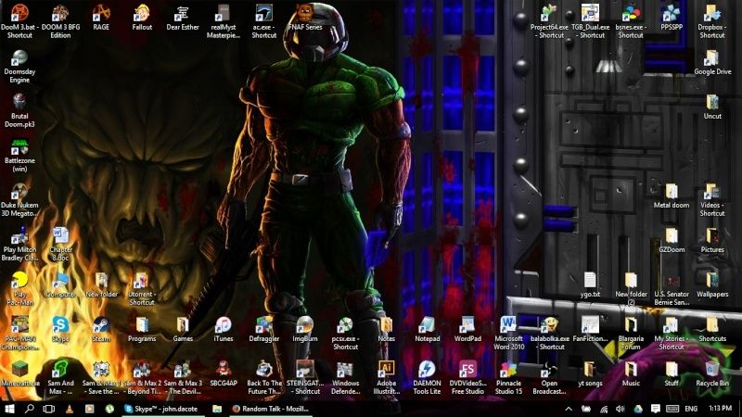
Task: Open the RAGE game icon
Action: (x=101, y=13)
